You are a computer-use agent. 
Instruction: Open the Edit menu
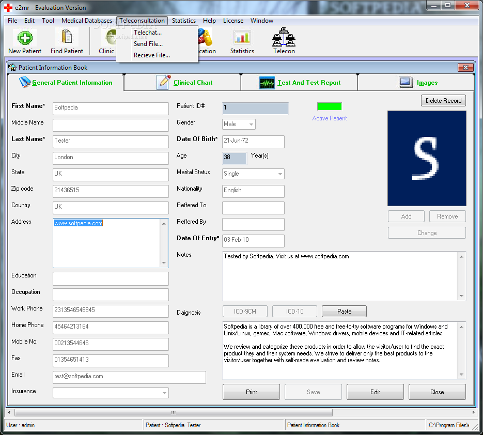[x=29, y=21]
